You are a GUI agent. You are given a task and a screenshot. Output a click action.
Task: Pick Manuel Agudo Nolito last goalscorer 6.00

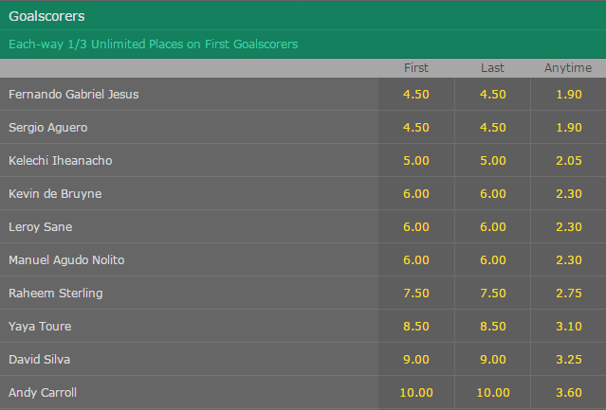493,260
